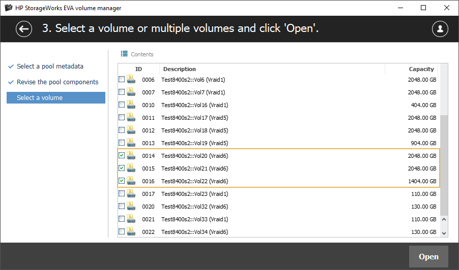
Task: Enable the checkbox for volume 0007
Action: pyautogui.click(x=121, y=92)
